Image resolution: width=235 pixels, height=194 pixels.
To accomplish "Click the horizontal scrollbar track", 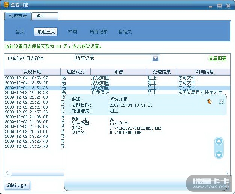I will coord(37,173).
